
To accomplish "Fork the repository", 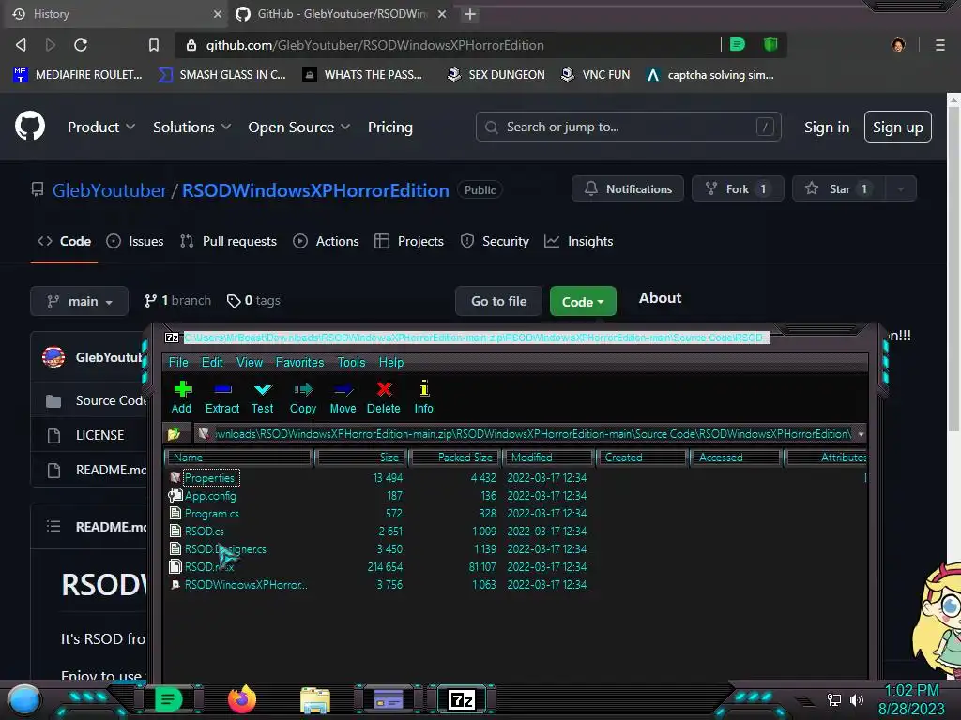I will click(x=738, y=188).
